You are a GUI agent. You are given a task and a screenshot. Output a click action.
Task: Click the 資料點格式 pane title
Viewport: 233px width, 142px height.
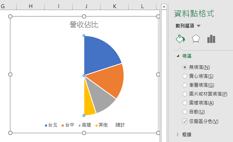194,14
